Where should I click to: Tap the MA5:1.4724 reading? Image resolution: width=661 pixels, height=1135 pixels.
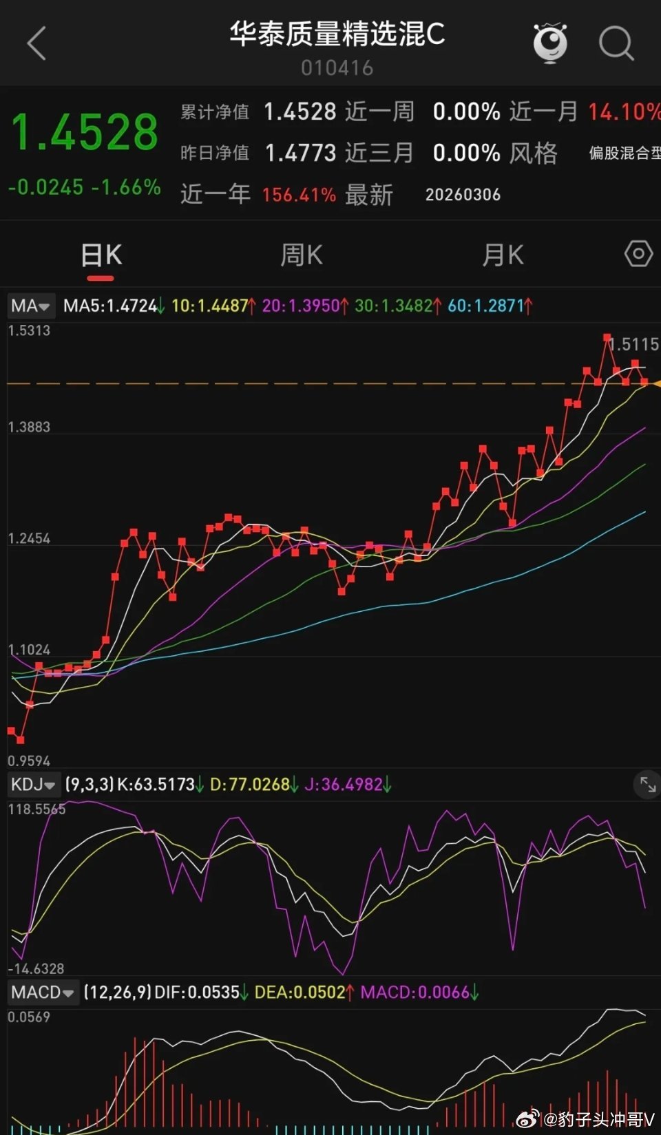[x=110, y=306]
